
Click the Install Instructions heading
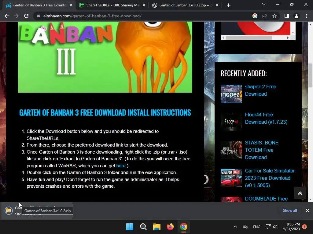[105, 113]
